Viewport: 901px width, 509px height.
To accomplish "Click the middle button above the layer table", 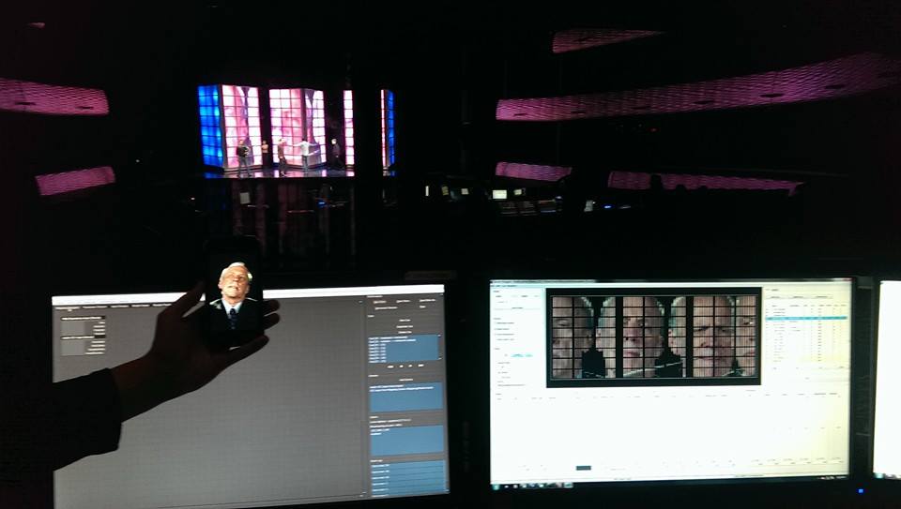I will tap(800, 296).
